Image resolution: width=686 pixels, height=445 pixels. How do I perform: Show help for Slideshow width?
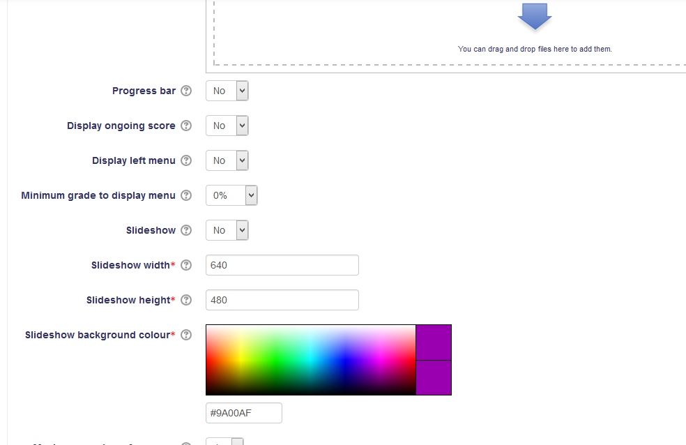[186, 265]
